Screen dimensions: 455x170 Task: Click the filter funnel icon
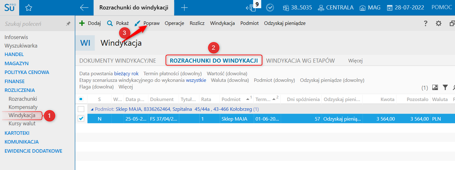click(445, 87)
